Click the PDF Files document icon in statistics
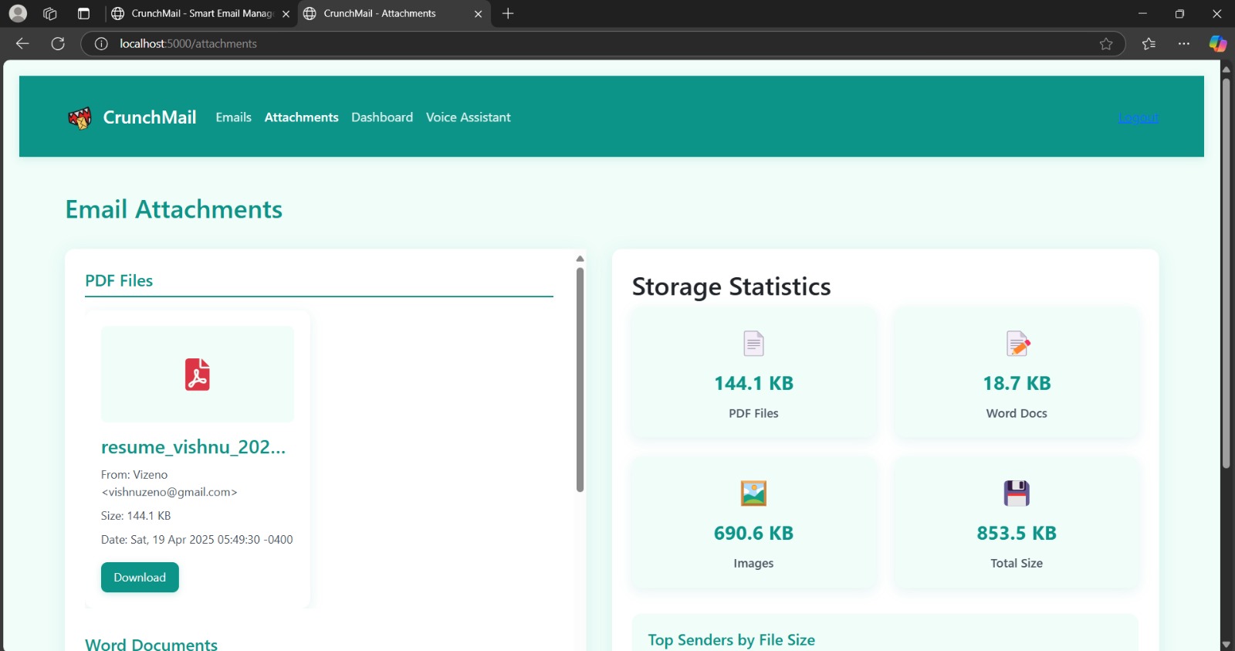The width and height of the screenshot is (1235, 651). point(753,344)
